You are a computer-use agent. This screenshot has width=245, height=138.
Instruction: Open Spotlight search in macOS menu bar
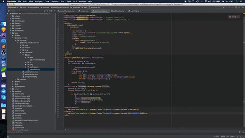pyautogui.click(x=237, y=2)
